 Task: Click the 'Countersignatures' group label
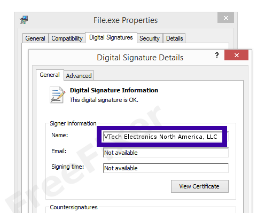point(74,207)
